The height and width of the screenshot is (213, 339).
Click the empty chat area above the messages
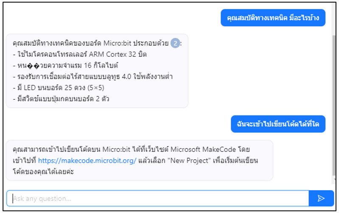coord(106,17)
